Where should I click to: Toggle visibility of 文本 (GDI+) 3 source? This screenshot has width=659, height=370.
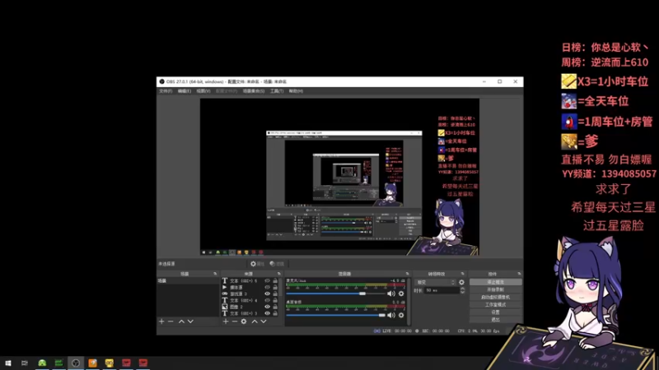[267, 313]
